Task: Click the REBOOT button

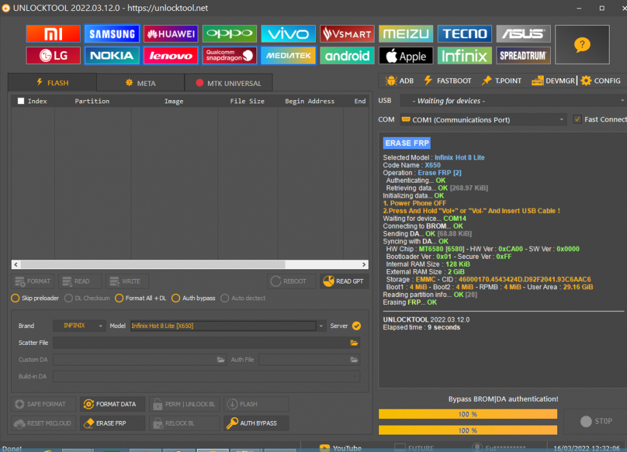Action: 291,281
